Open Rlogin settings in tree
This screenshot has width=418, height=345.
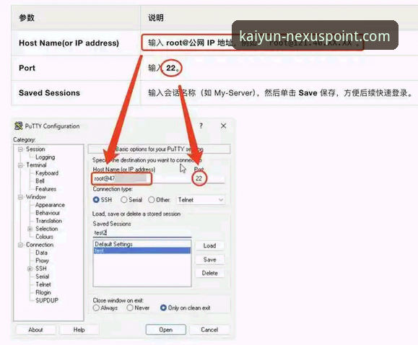[43, 292]
